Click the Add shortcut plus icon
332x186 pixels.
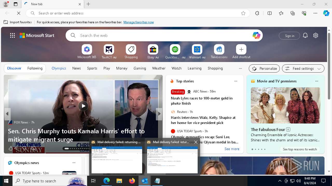click(x=241, y=49)
